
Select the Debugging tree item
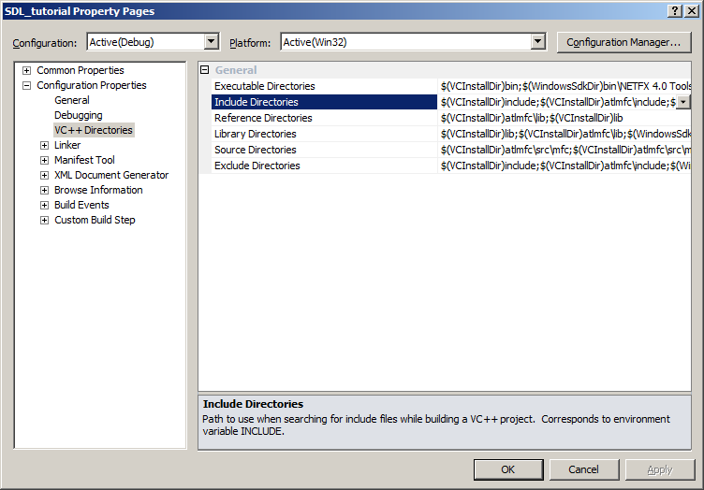[78, 115]
